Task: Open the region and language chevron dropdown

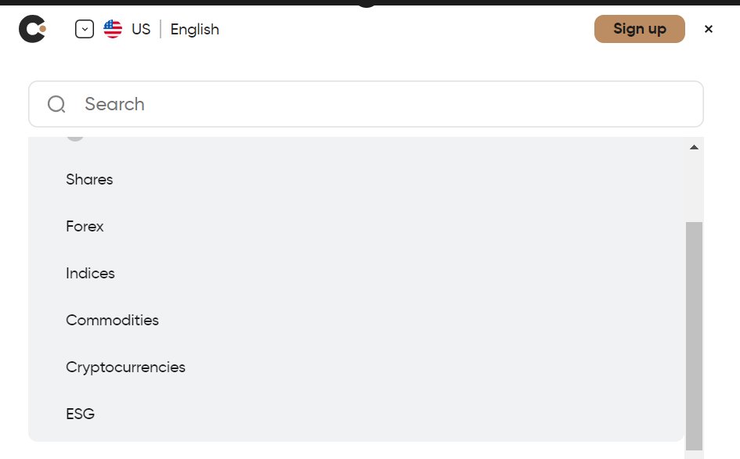Action: (x=85, y=30)
